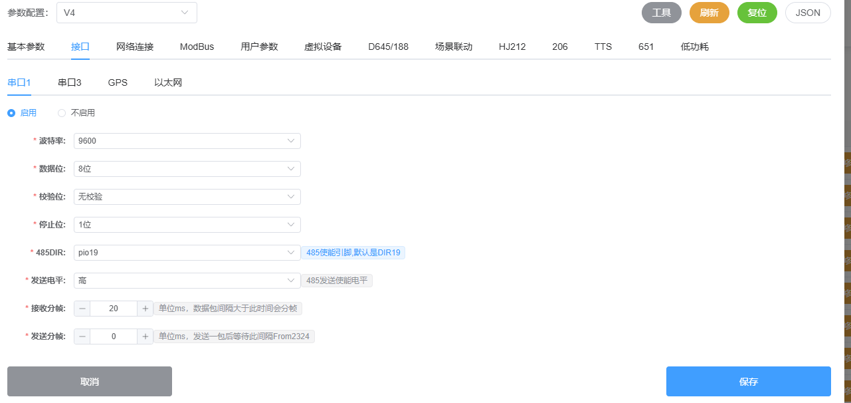Click the 发送分帧 number input field
851x403 pixels.
coord(114,336)
